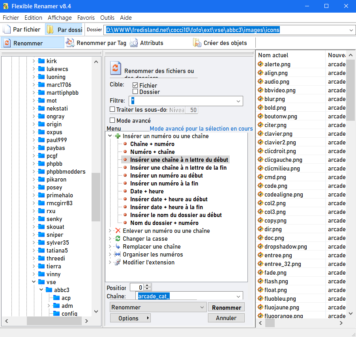This screenshot has width=356, height=337.
Task: Click the Modifier l'extension icon
Action: tap(118, 262)
